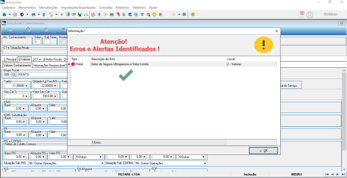The width and height of the screenshot is (347, 178).
Task: Open the Relatórios menu
Action: pos(122,8)
